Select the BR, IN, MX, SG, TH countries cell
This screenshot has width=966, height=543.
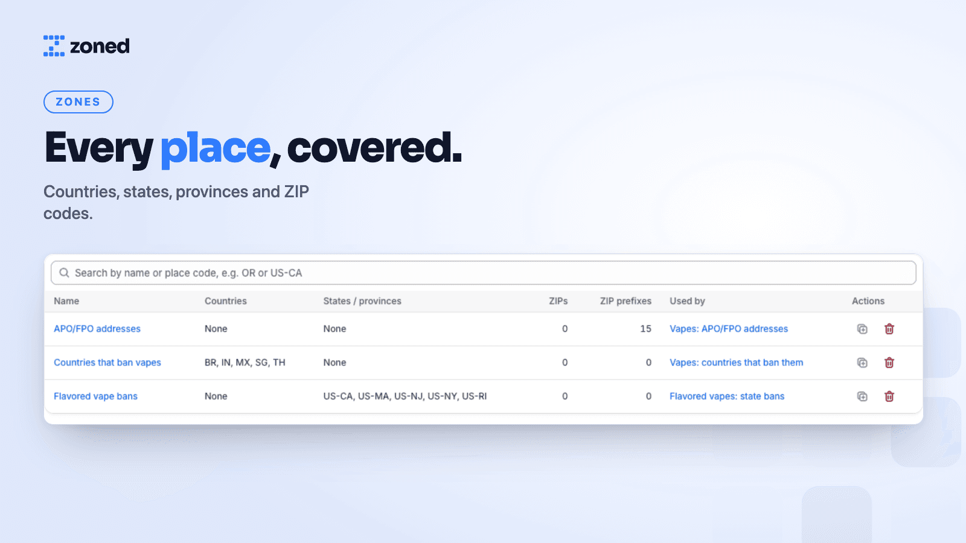245,363
